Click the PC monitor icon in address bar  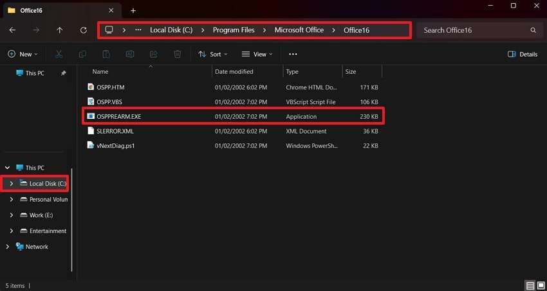(109, 30)
